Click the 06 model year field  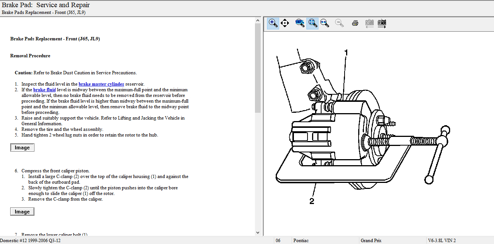(278, 241)
